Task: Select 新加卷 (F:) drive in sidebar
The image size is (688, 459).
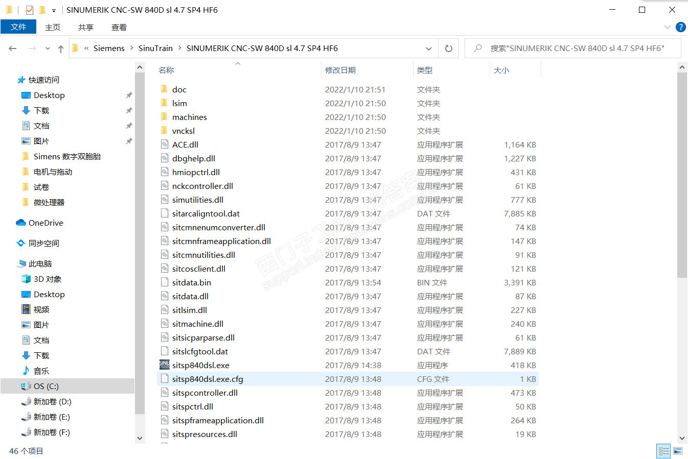Action: pos(52,432)
